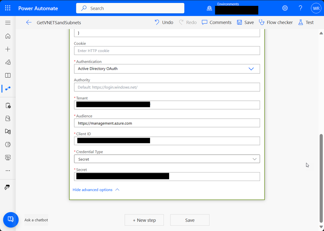Open Settings gear icon

click(285, 8)
